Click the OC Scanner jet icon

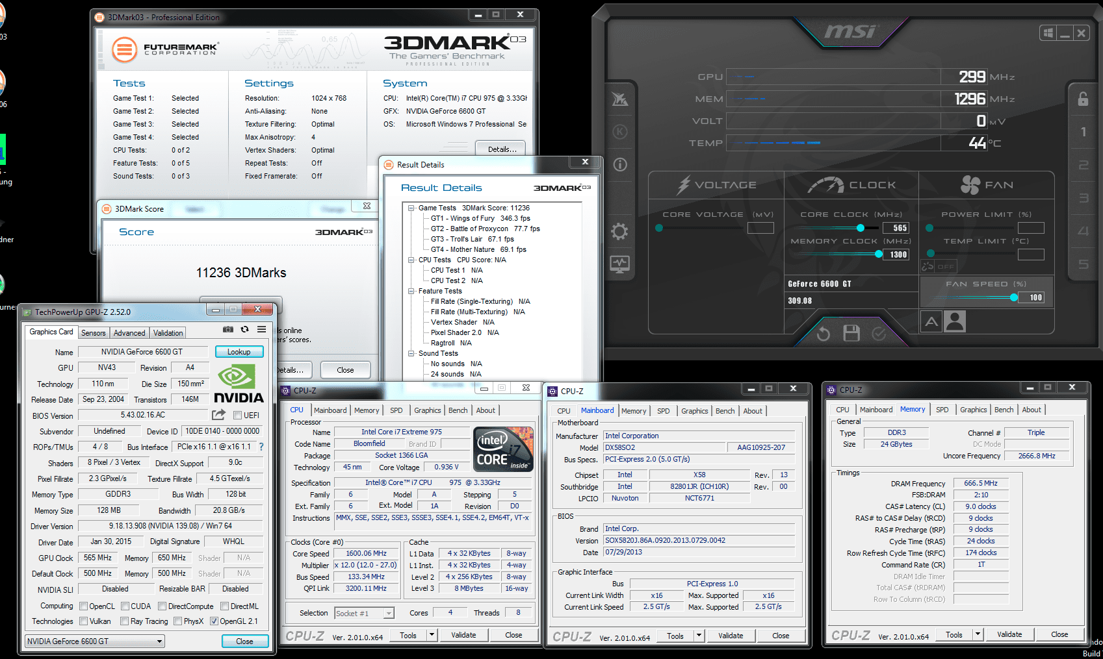[x=620, y=99]
